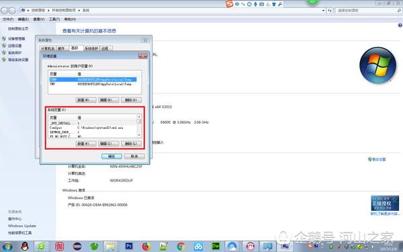
Task: Click the Change settings link
Action: [379, 159]
